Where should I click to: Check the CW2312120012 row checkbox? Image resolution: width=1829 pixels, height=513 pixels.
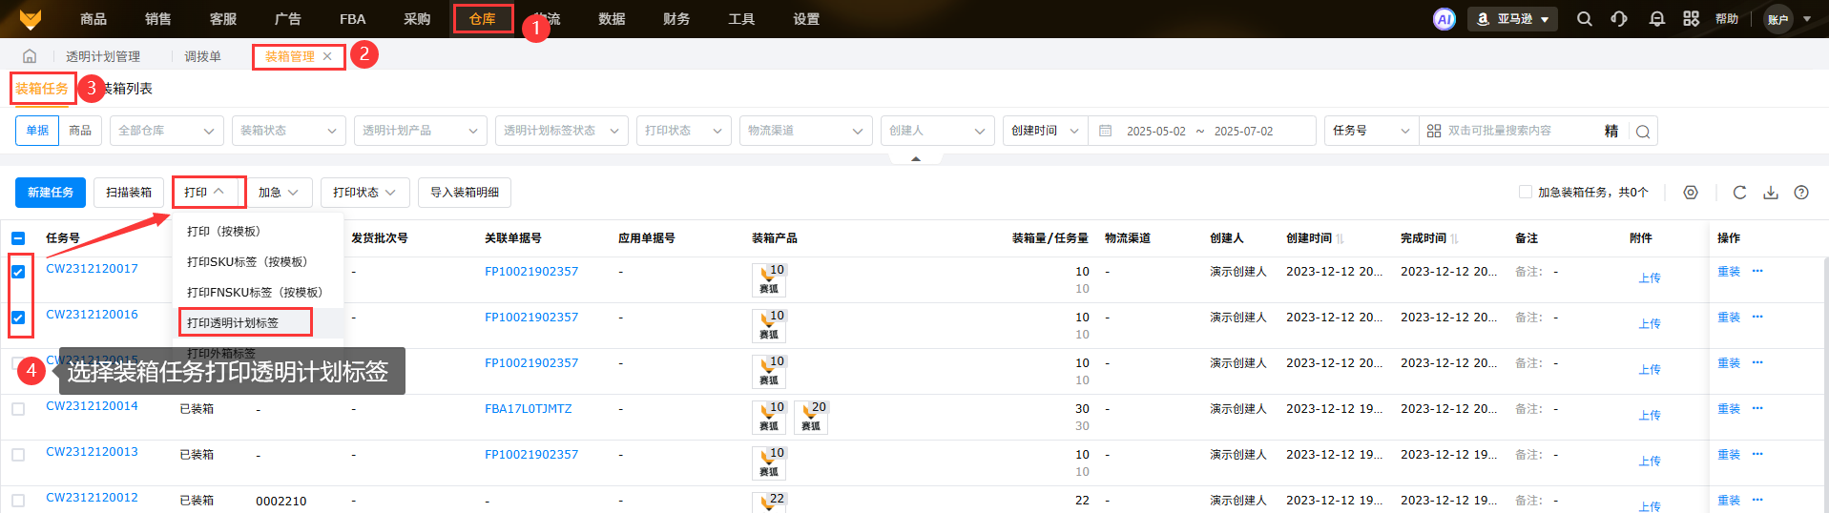point(18,501)
